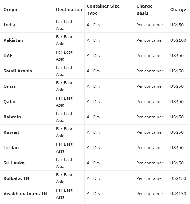Click the US$150 charge for Kolkata
The image size is (190, 204).
[x=178, y=178]
